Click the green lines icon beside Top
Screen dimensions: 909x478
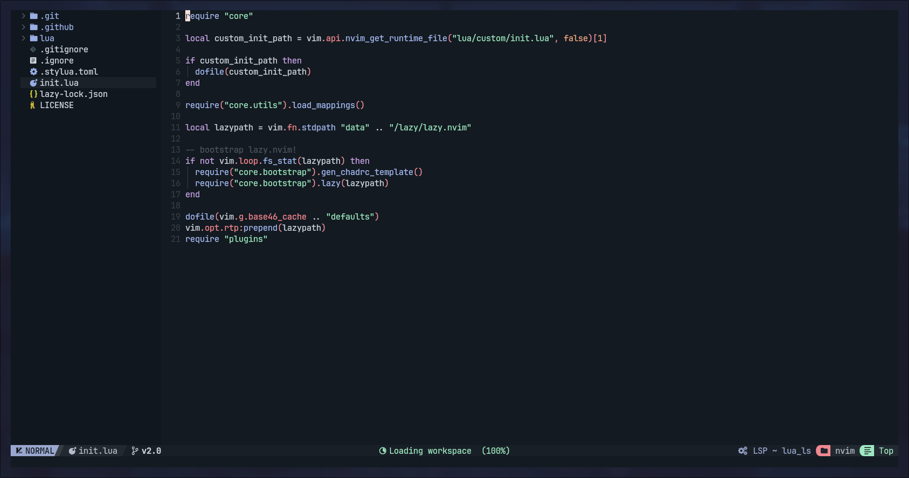coord(867,451)
